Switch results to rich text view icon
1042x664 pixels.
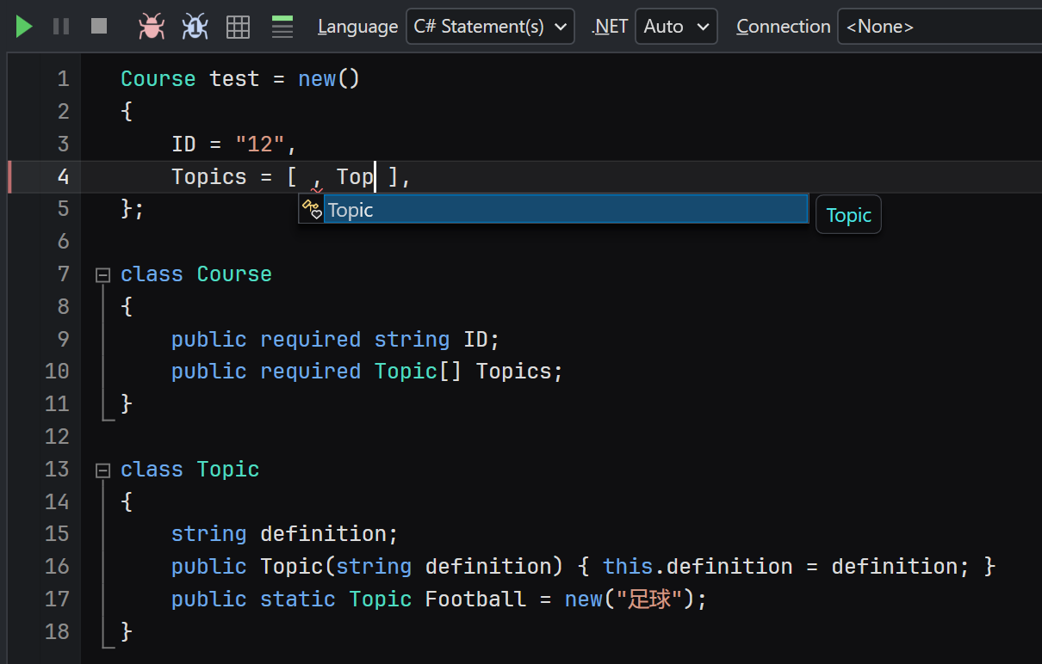tap(282, 27)
